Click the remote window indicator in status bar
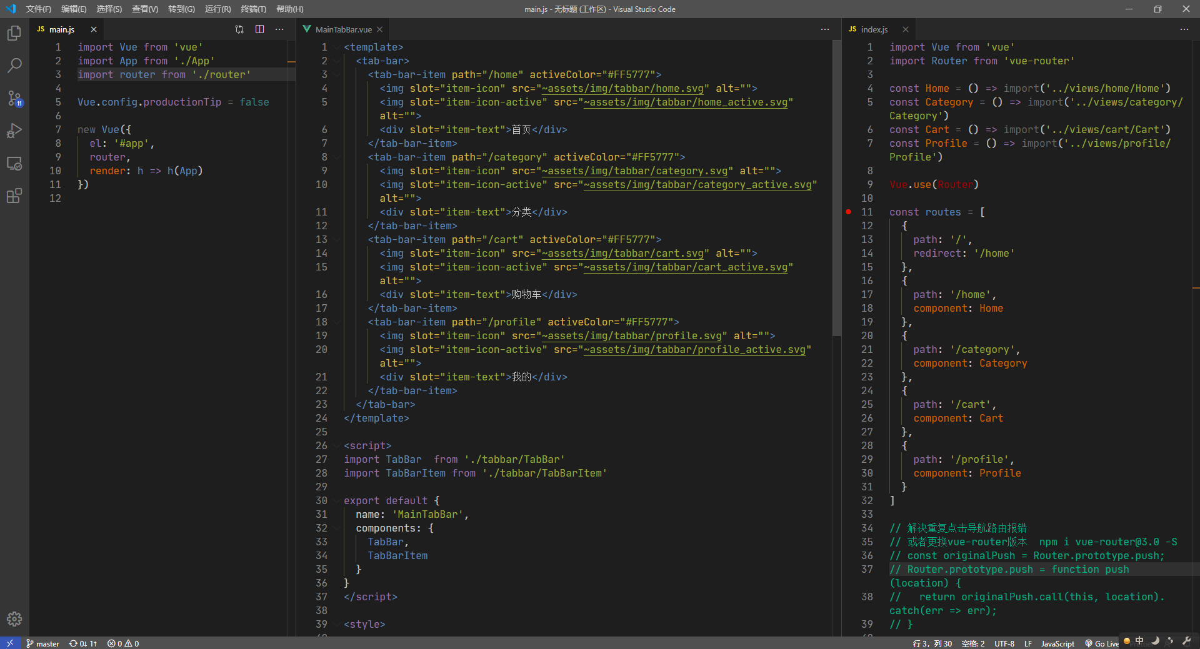The image size is (1200, 649). click(x=10, y=643)
